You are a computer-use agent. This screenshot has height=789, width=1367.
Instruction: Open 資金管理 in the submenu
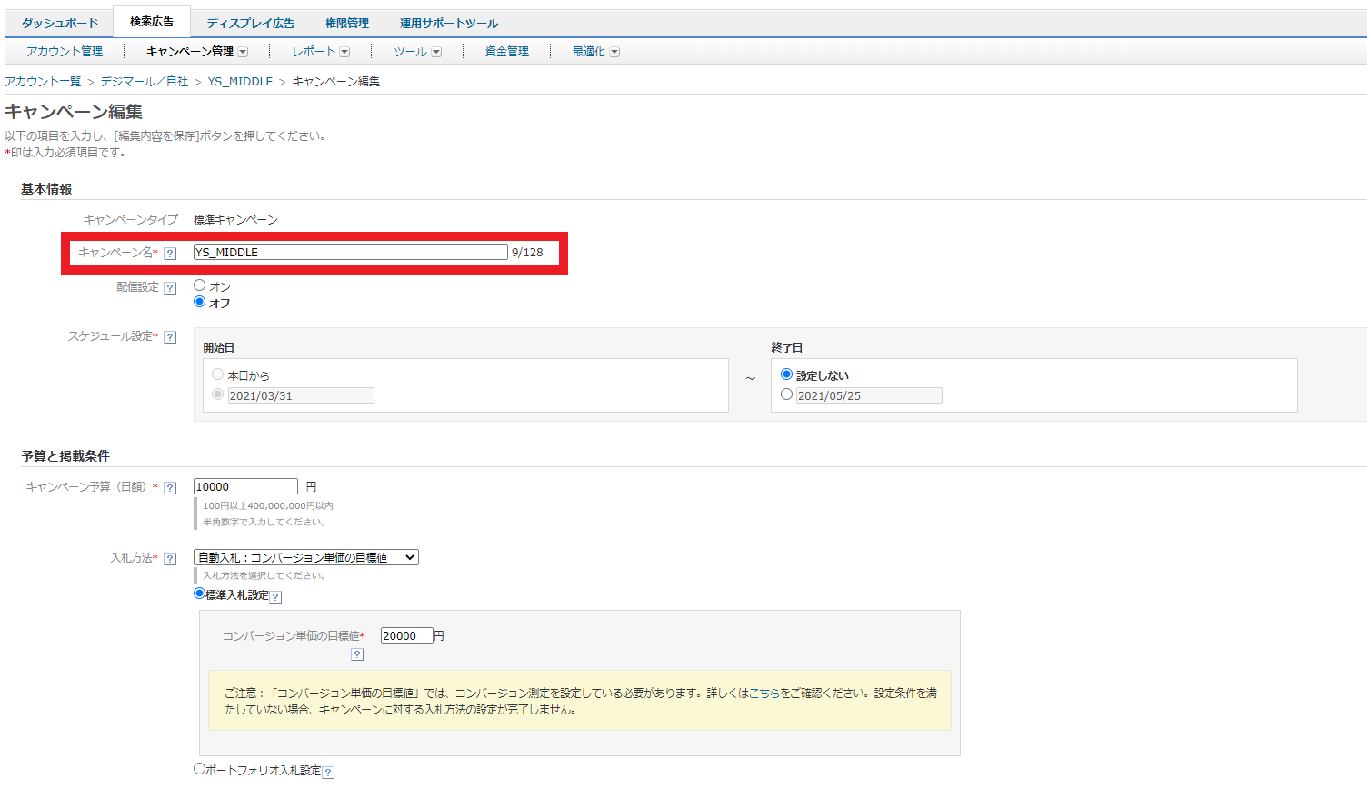507,52
